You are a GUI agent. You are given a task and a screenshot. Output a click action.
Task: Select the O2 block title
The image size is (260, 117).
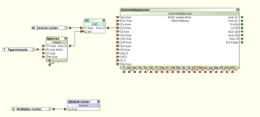click(87, 21)
